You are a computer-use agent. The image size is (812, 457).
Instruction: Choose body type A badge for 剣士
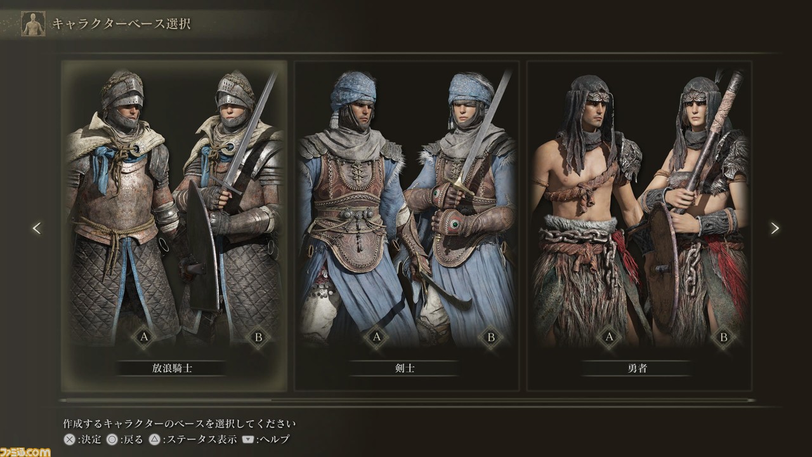click(377, 338)
